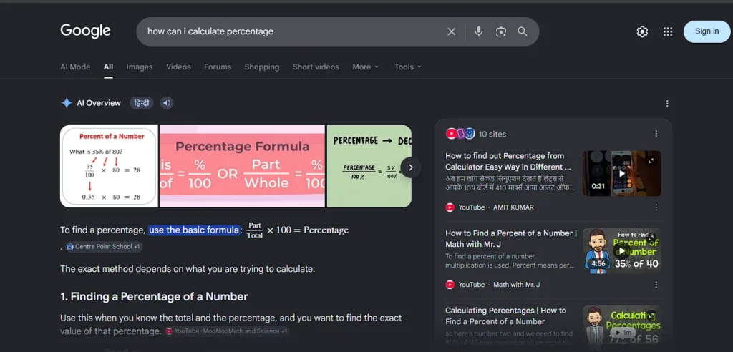Open Percent of a Number image
Screen dimensions: 733x352
click(109, 166)
